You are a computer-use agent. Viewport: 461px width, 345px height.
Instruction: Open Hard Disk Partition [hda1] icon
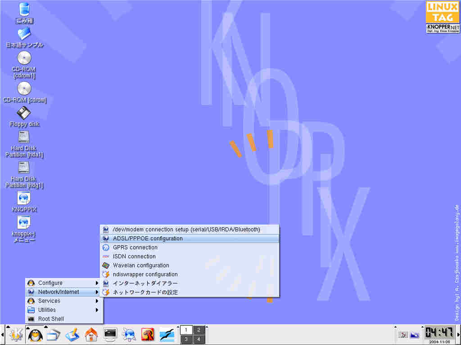24,144
